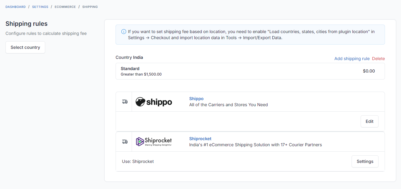Open the Shippo title link
Image resolution: width=401 pixels, height=189 pixels.
(x=196, y=99)
